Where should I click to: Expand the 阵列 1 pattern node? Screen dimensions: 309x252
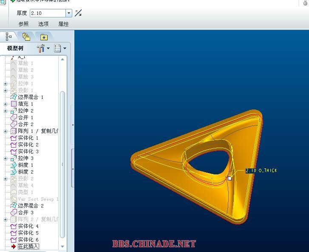point(6,131)
